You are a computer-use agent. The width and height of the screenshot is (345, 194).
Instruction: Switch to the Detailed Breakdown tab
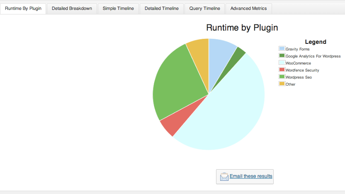pos(72,9)
